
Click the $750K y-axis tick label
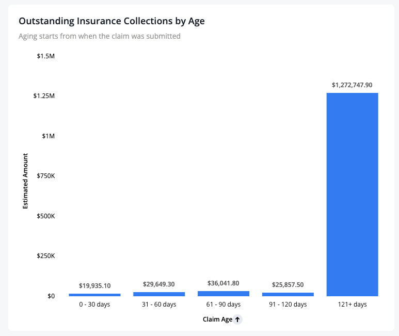click(46, 176)
